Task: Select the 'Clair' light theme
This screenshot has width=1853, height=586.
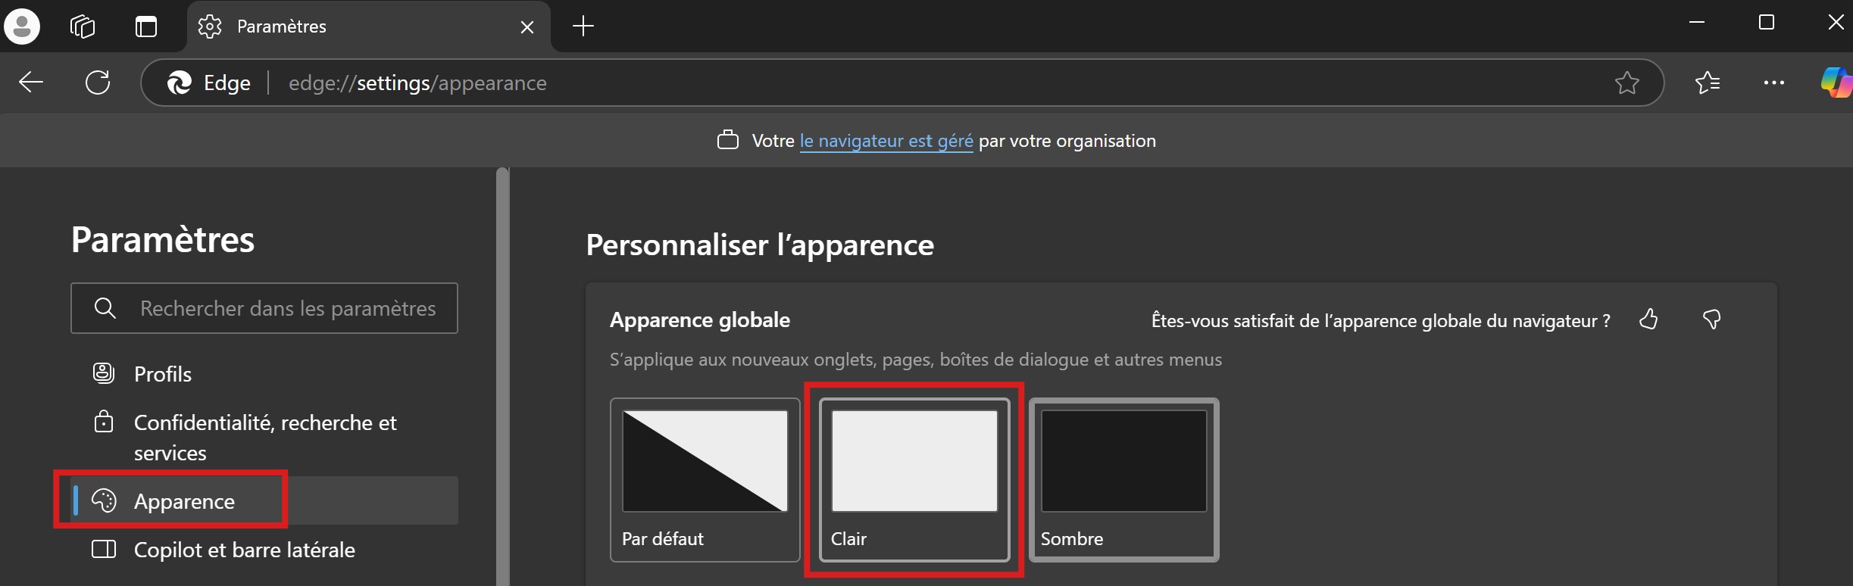Action: pos(914,480)
